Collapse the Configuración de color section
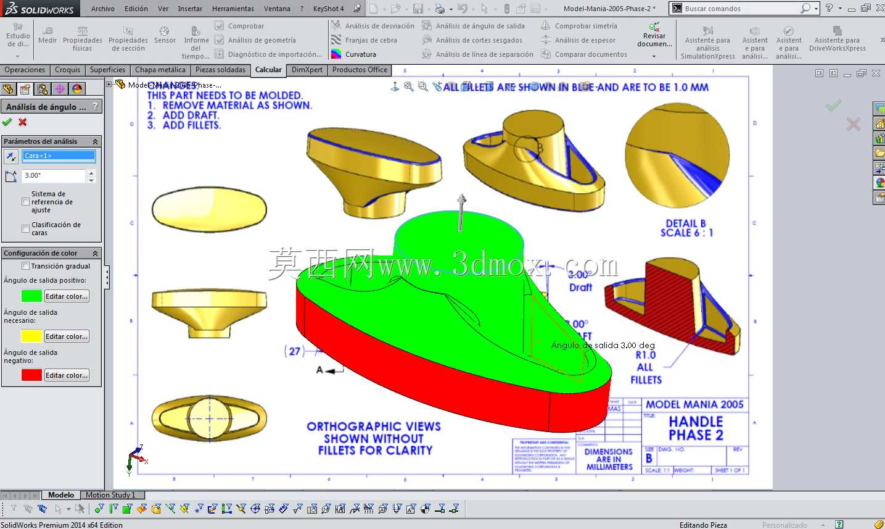 pyautogui.click(x=95, y=253)
